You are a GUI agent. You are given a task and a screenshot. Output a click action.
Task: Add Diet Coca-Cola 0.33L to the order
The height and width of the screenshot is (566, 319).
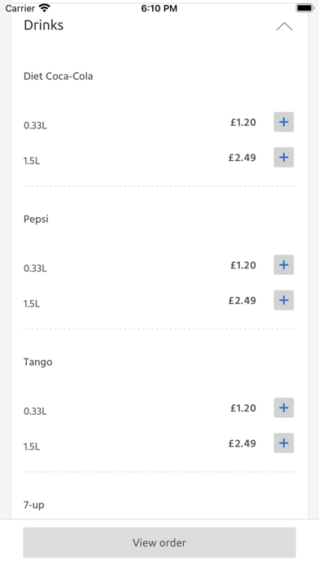click(x=283, y=122)
